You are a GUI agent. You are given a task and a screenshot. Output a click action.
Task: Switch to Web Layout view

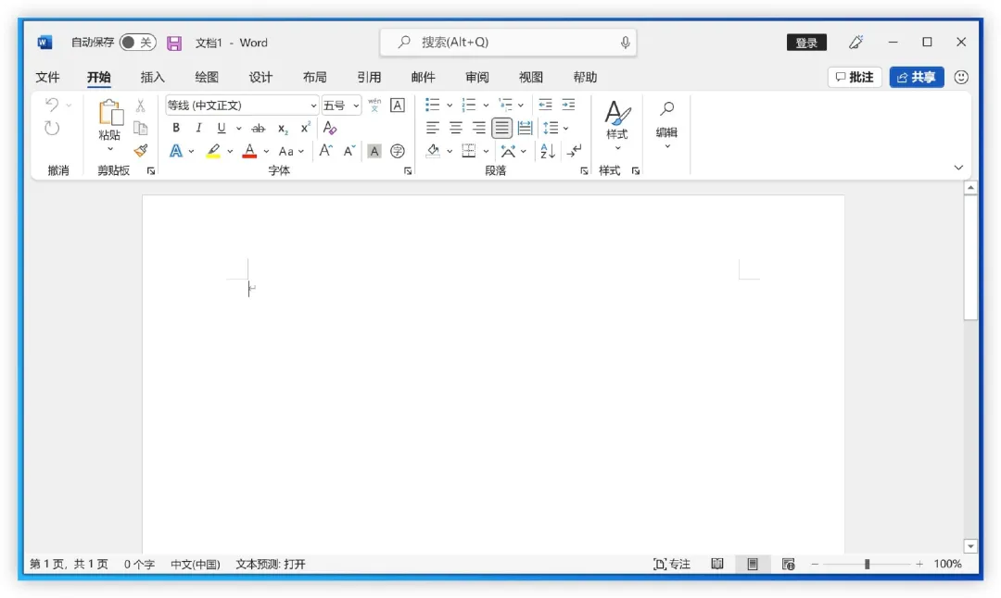click(789, 564)
